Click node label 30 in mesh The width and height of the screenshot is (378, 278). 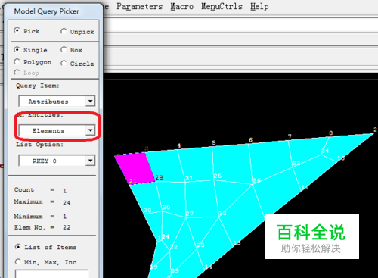point(166,208)
